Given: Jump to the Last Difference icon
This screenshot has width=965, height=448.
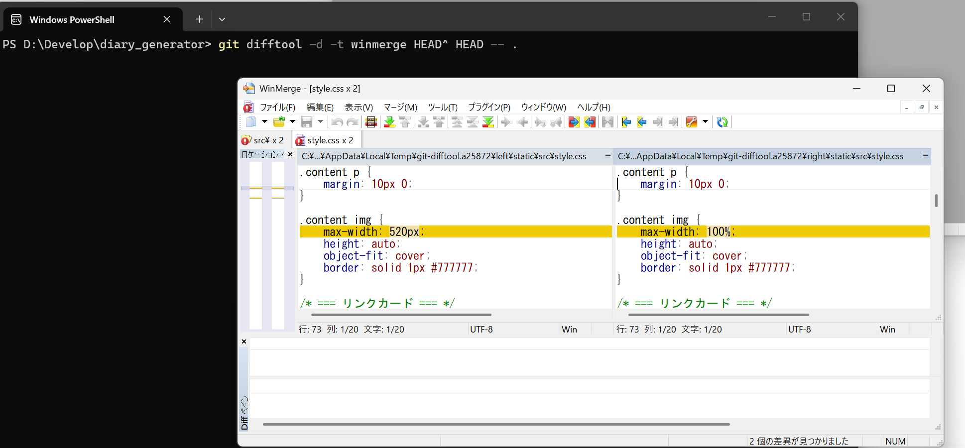Looking at the screenshot, I should (488, 122).
